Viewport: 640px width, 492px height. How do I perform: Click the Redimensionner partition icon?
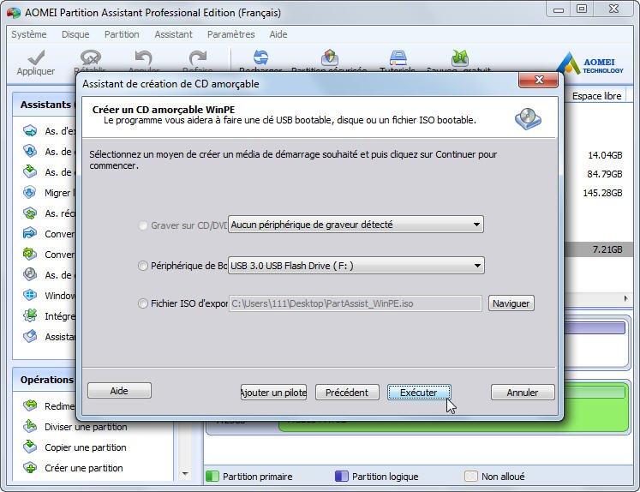tap(30, 405)
